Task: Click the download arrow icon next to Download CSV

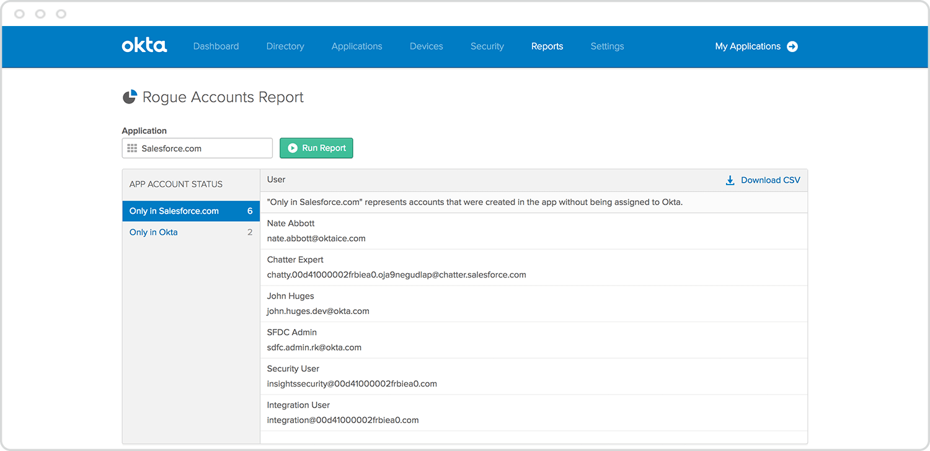Action: (x=729, y=180)
